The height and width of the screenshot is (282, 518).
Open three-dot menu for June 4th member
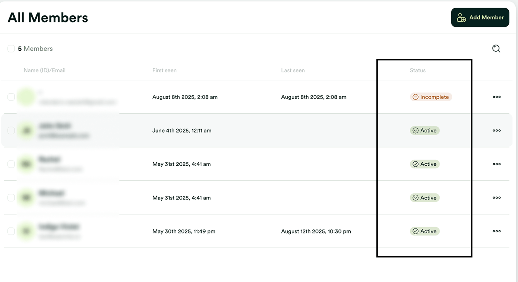[x=497, y=131]
